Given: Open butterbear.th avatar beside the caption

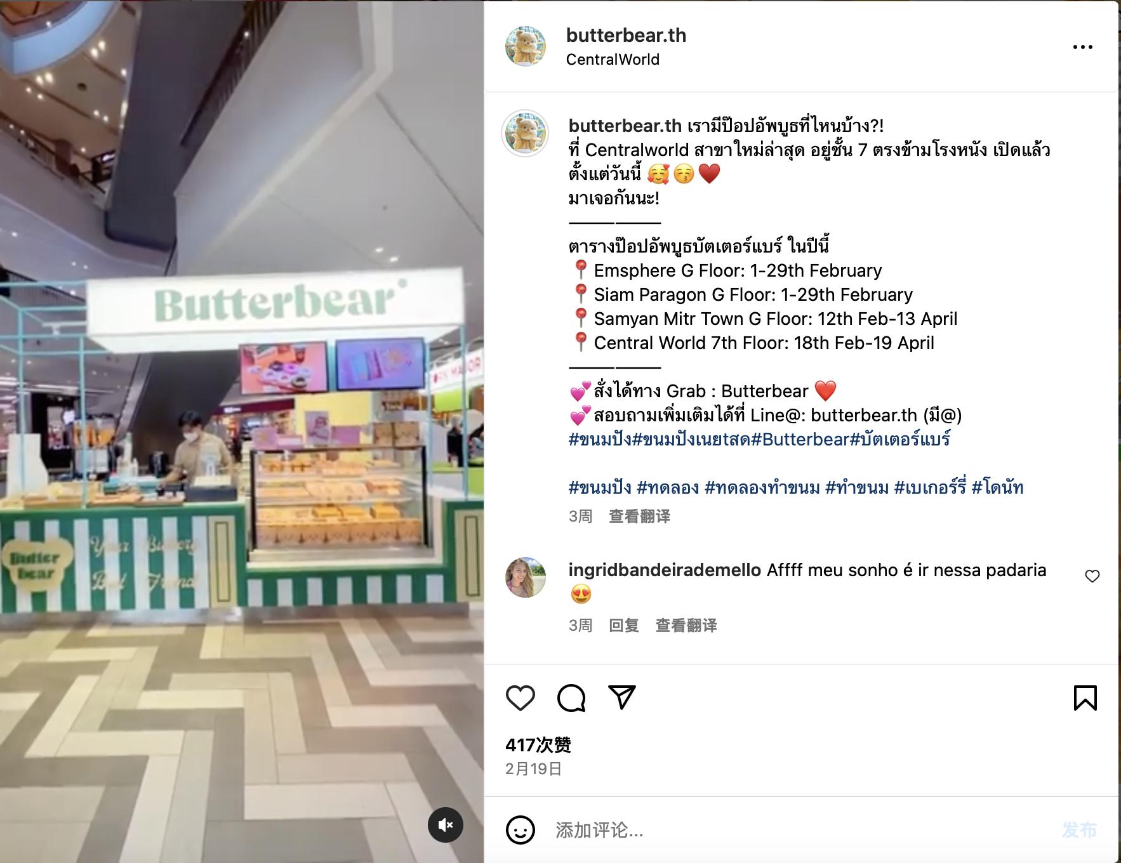Looking at the screenshot, I should pyautogui.click(x=525, y=133).
